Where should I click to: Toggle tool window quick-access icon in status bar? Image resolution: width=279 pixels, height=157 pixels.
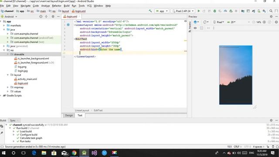tap(2, 147)
